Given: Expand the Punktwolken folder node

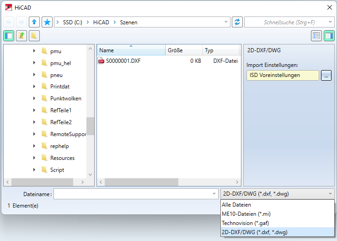Looking at the screenshot, I should coord(34,99).
